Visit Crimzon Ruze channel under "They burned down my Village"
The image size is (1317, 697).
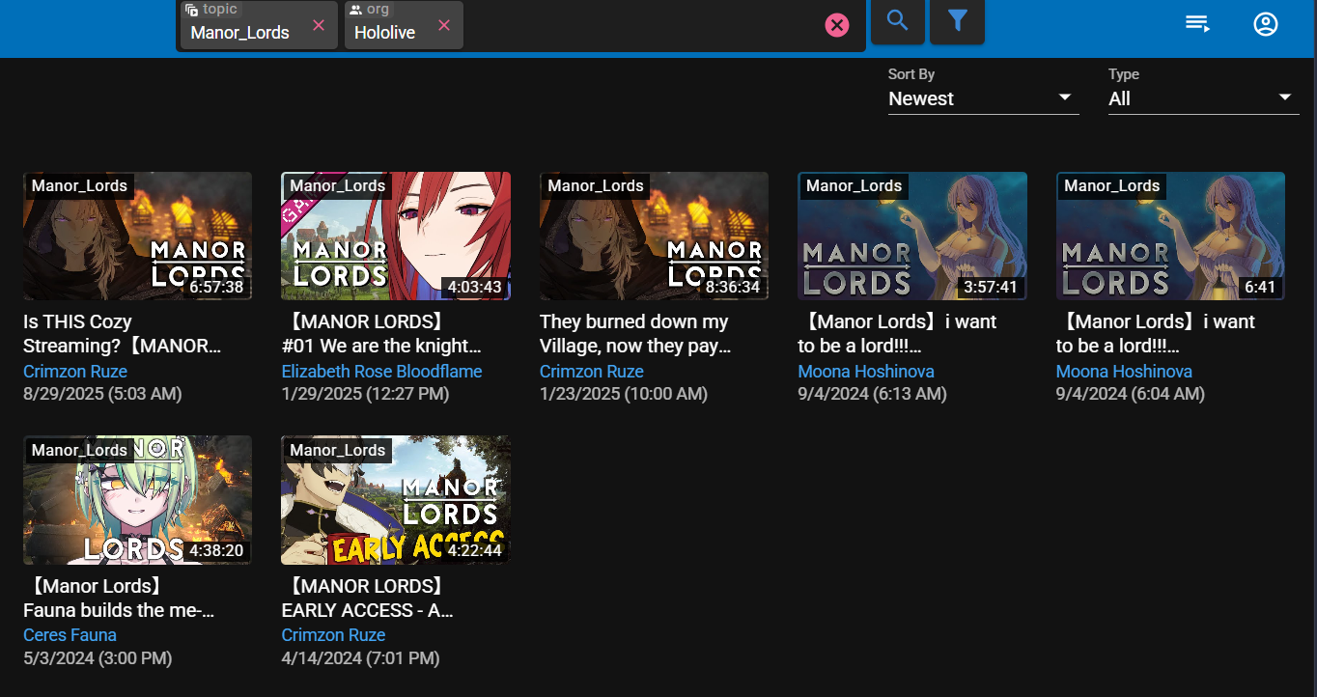tap(592, 372)
